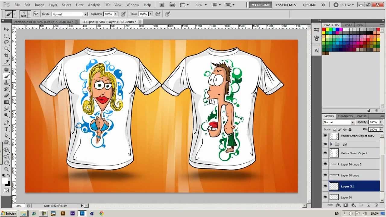Select the Hand tool
Image resolution: width=386 pixels, height=217 pixels.
coord(6,163)
